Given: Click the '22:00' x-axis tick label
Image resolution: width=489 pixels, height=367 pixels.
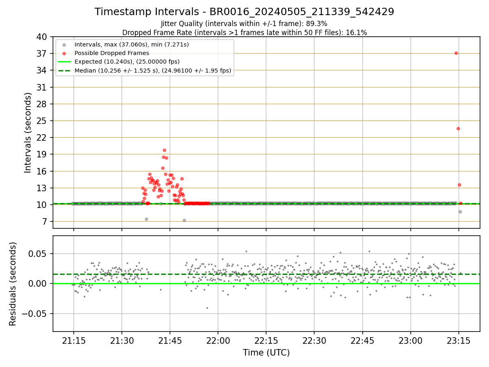Looking at the screenshot, I should pyautogui.click(x=218, y=341).
